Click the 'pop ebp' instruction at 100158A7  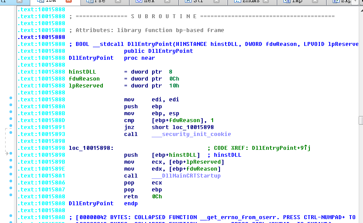click(143, 190)
